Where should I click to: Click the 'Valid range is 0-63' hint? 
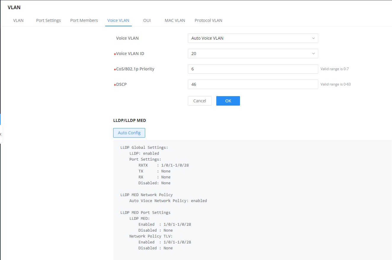336,84
